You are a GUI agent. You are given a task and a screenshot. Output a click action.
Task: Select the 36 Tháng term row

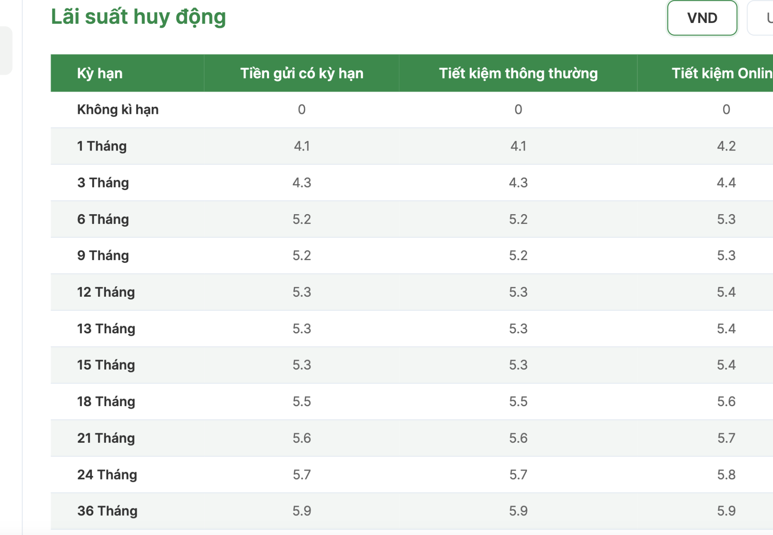coord(107,511)
